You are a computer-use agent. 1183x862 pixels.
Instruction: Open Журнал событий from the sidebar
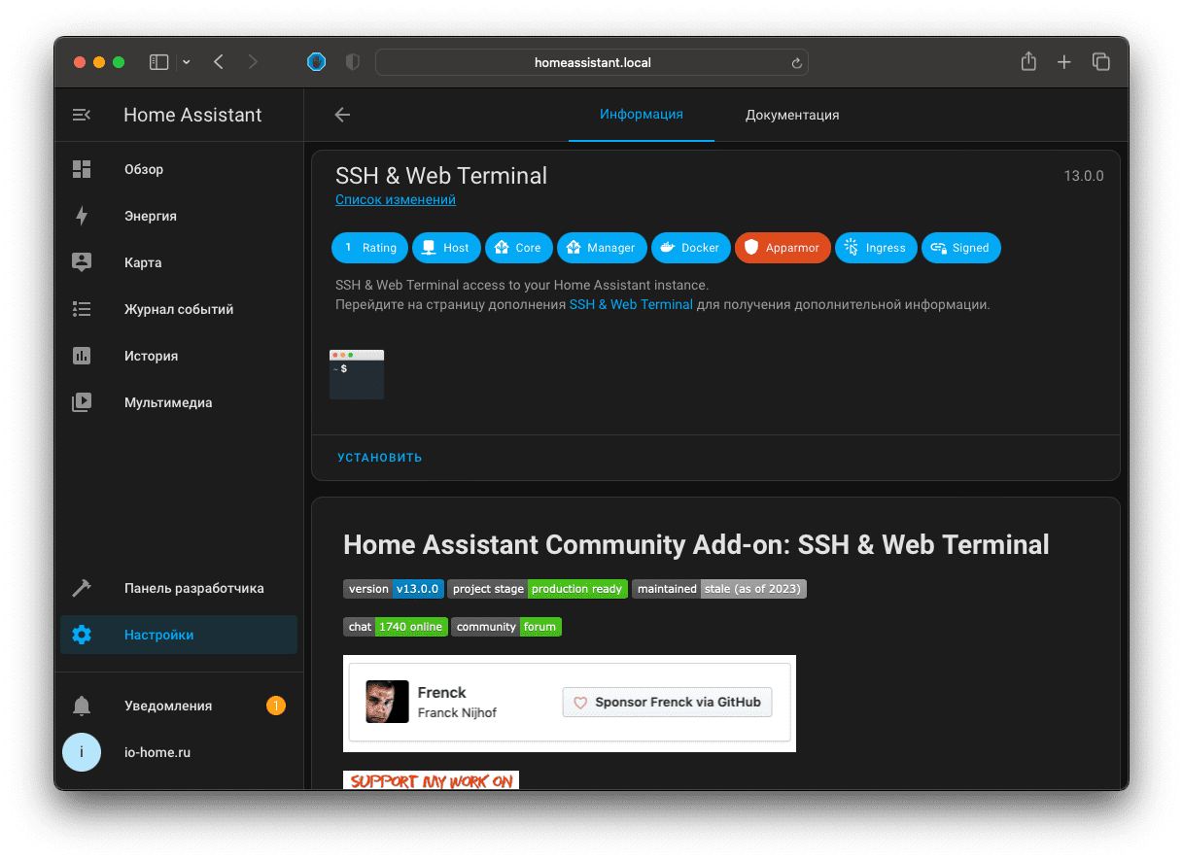178,309
